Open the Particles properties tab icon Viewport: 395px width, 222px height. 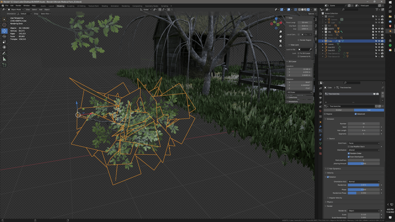320,131
